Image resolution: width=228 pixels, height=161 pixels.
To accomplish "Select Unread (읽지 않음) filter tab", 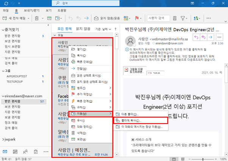I will pos(83,29).
